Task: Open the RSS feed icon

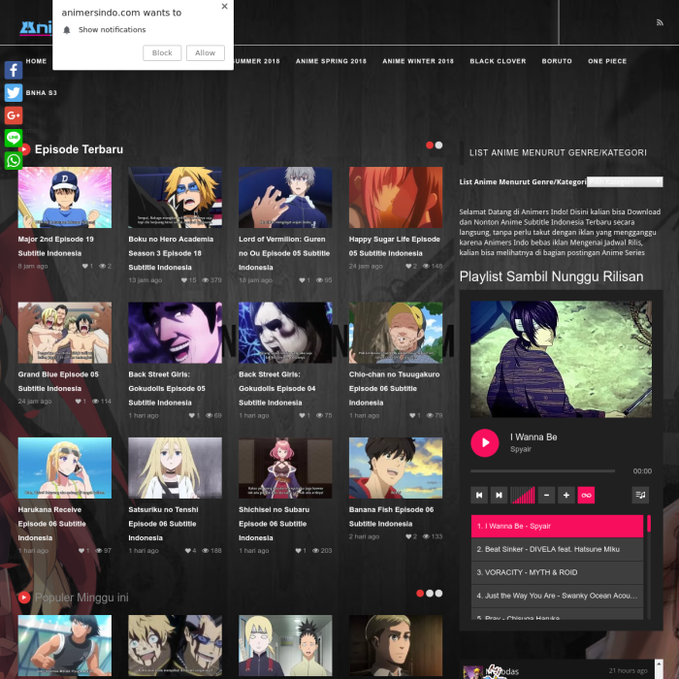Action: [x=660, y=22]
